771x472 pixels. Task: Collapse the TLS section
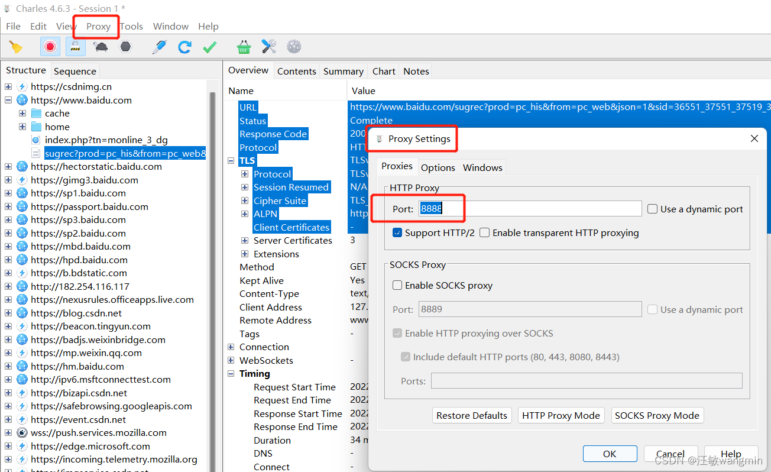[x=231, y=160]
